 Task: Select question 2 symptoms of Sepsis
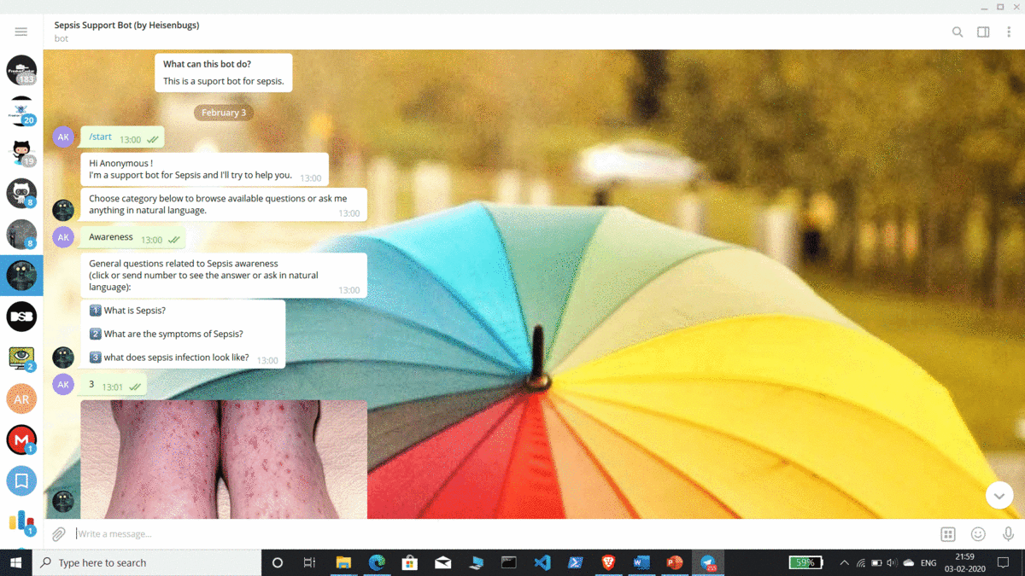tap(166, 335)
